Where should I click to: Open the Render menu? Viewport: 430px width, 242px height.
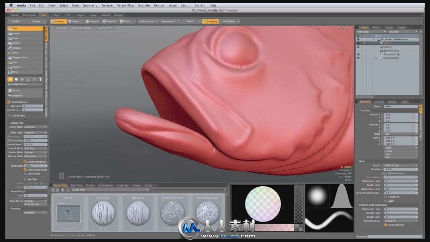tap(159, 5)
